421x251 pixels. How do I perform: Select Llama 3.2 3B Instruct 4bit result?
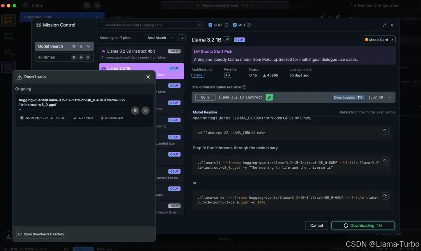(x=142, y=54)
